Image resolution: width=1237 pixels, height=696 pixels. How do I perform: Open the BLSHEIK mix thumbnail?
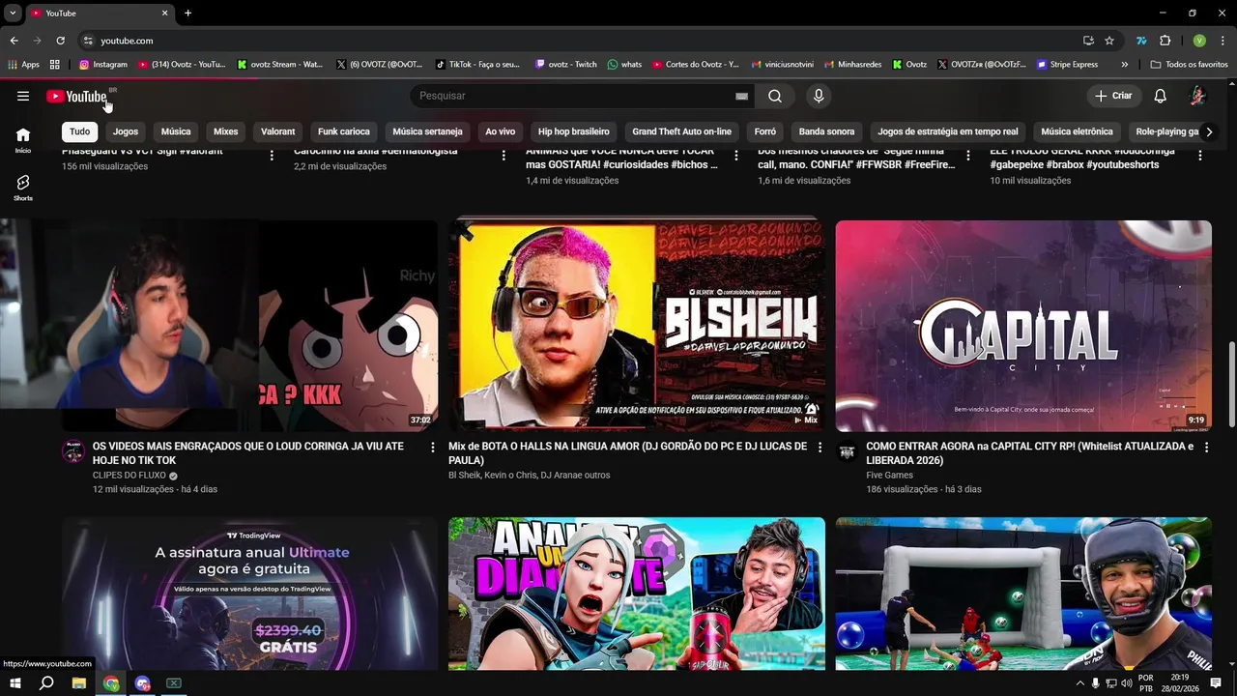coord(637,326)
